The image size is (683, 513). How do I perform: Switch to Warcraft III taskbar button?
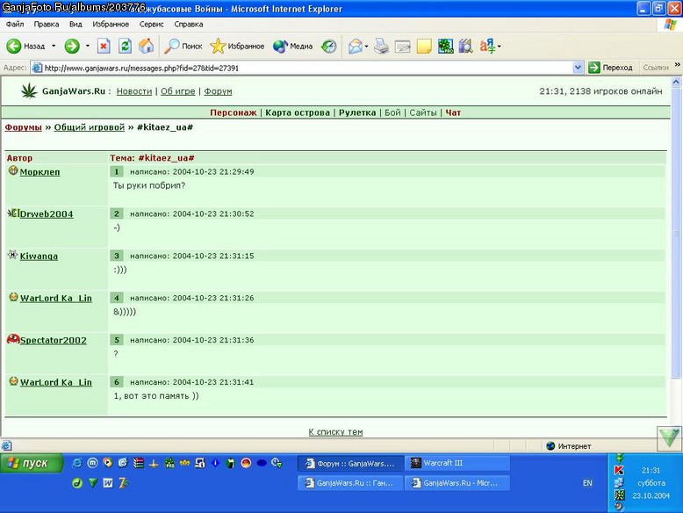tap(457, 463)
